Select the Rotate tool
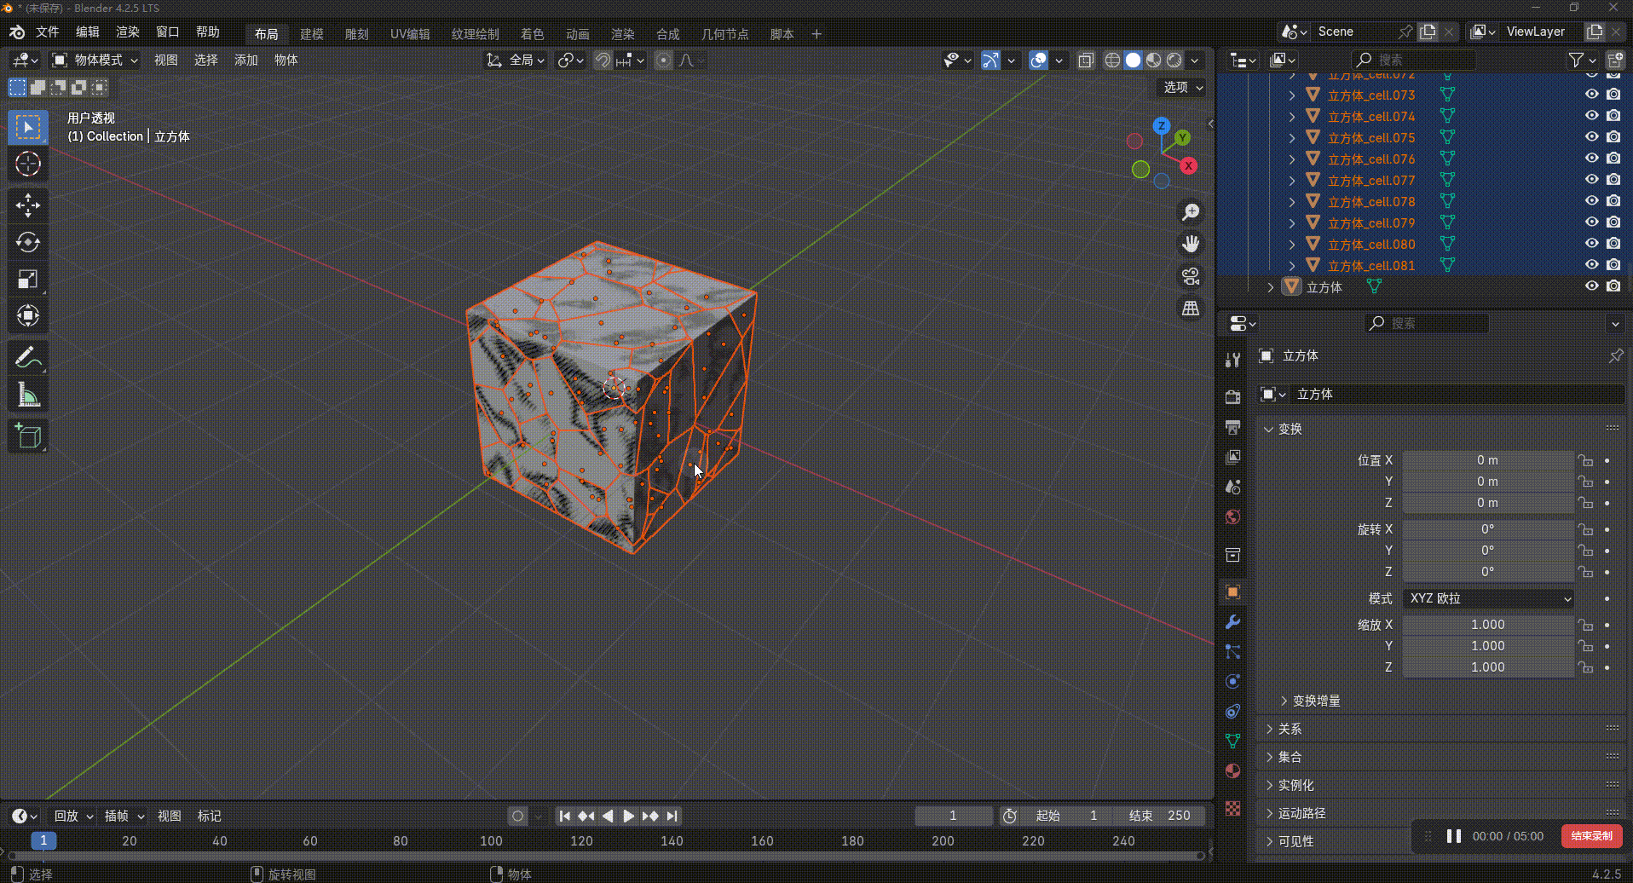The image size is (1633, 883). pyautogui.click(x=27, y=242)
